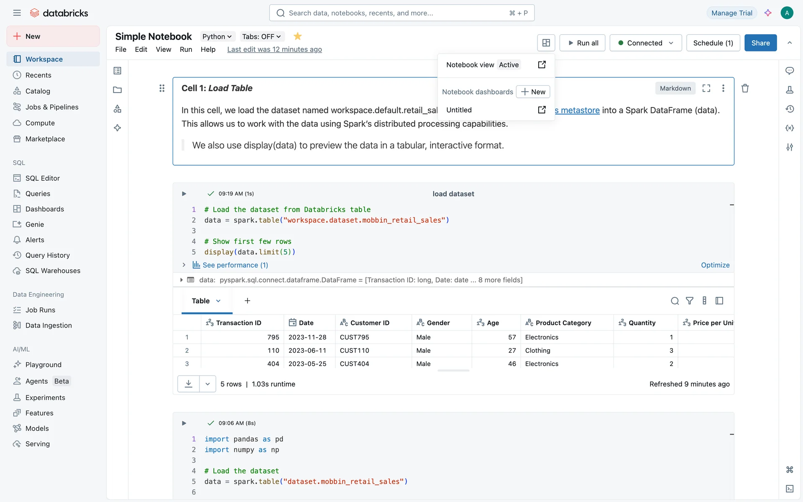Search the results table with the magnifier icon
Viewport: 803px width, 502px height.
click(675, 301)
